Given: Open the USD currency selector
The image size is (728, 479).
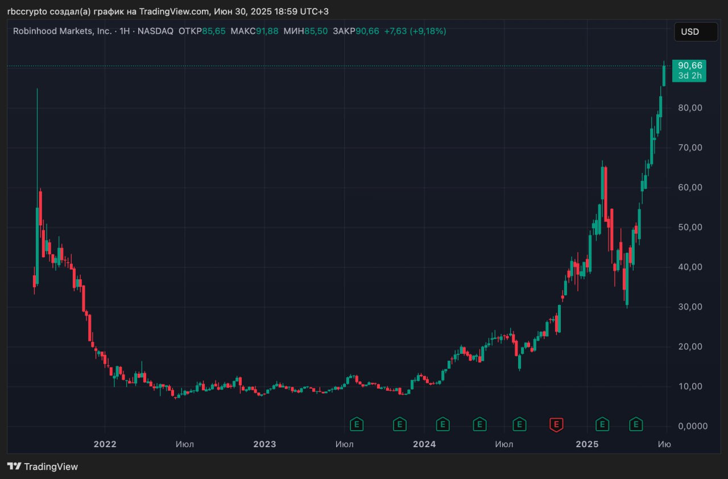Looking at the screenshot, I should click(x=696, y=32).
